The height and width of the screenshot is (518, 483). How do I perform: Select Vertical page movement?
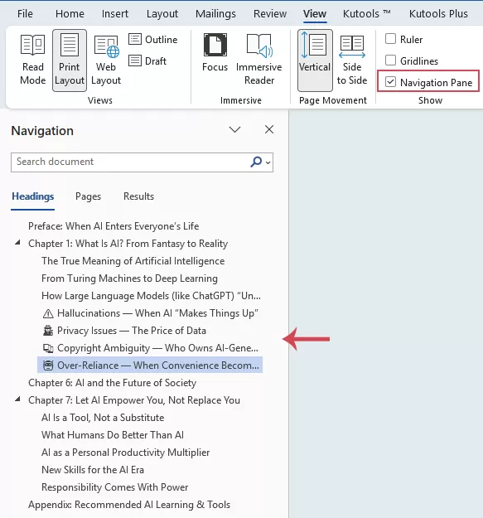(x=315, y=61)
